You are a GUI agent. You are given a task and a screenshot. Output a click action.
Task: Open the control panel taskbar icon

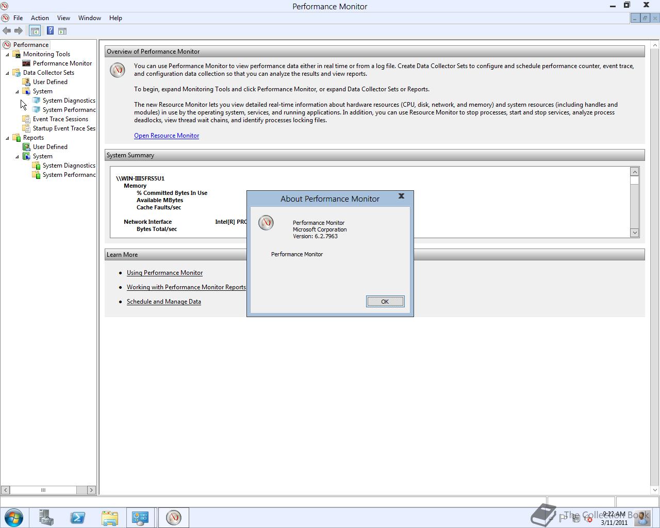click(x=140, y=517)
